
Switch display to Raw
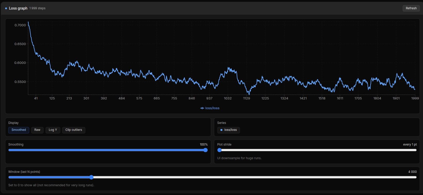37,130
